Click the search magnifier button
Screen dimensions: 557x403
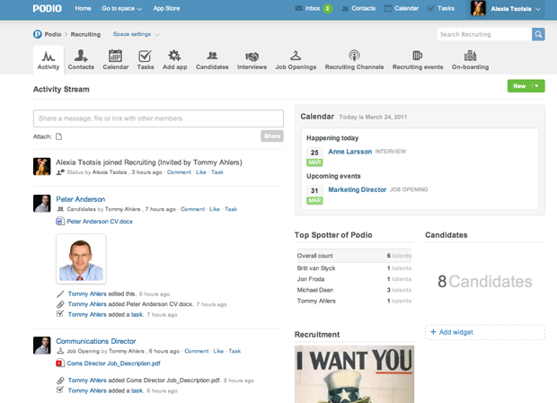538,34
